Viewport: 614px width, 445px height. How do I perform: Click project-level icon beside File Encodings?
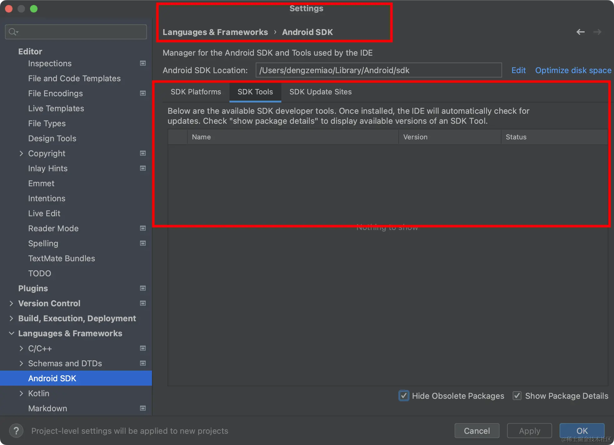143,93
